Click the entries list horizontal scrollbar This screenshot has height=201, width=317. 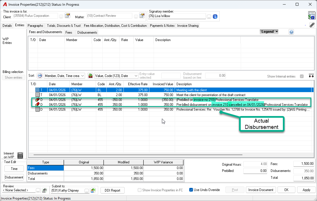(x=138, y=155)
